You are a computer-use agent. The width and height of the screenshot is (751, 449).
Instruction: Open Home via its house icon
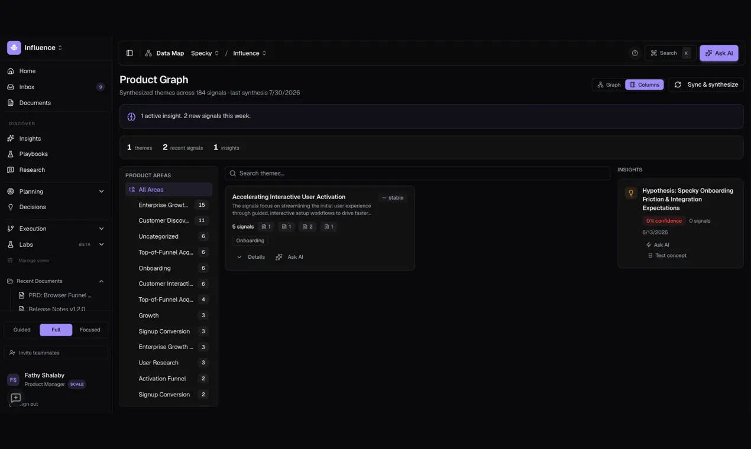pyautogui.click(x=11, y=71)
